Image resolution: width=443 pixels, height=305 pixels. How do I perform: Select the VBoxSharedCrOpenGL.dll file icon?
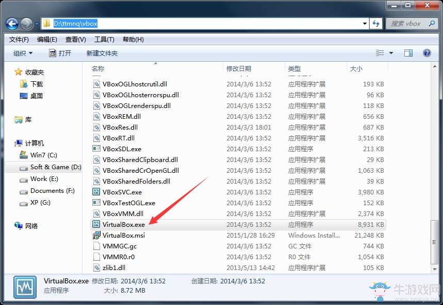click(96, 170)
